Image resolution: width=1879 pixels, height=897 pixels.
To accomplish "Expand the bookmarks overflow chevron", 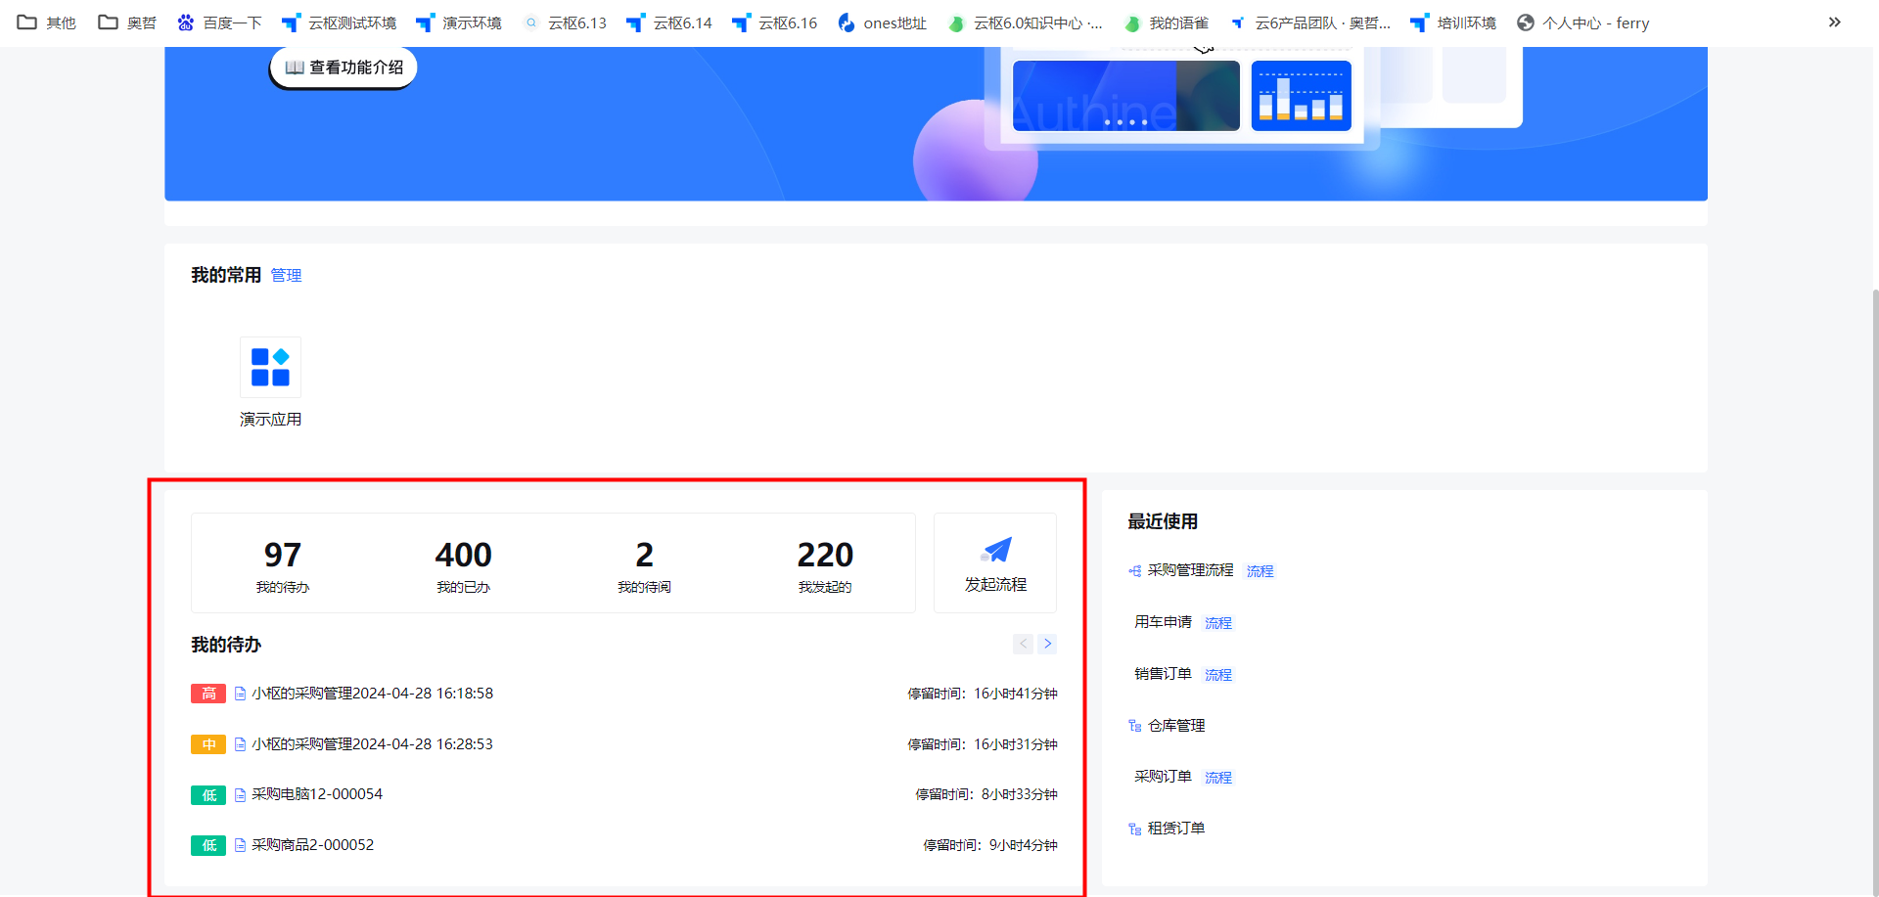I will (x=1834, y=22).
